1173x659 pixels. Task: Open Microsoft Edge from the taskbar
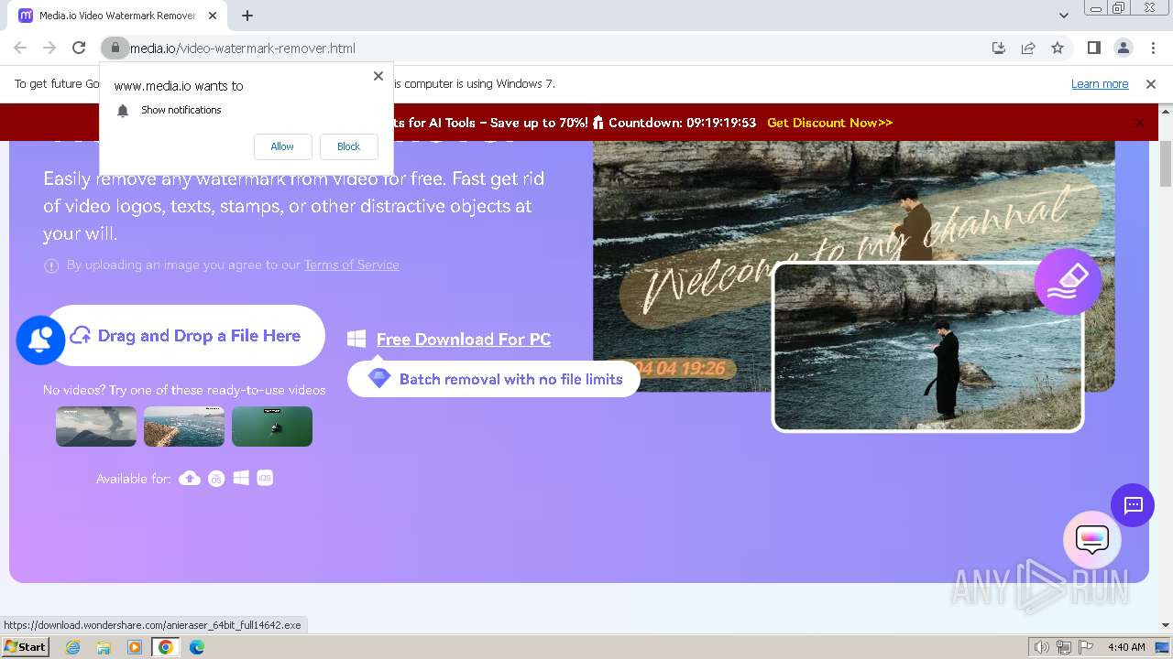[196, 647]
